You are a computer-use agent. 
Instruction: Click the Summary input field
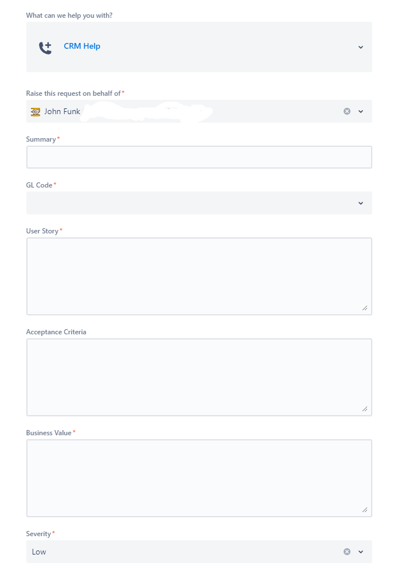199,157
